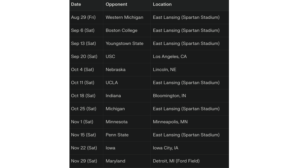Click the Aug 29 (Fri) date cell
Viewport: 298px width, 168px height.
83,17
